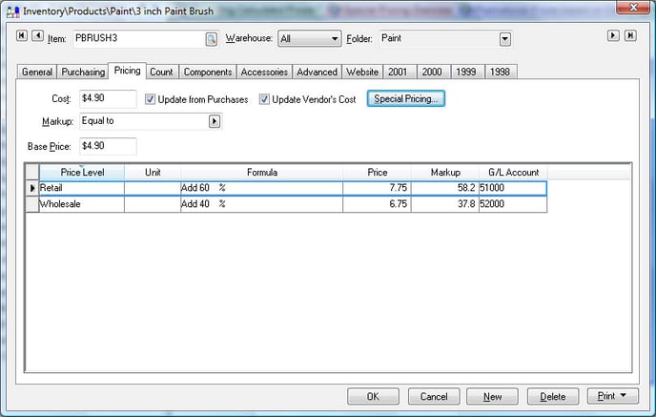Sort by Price Level column header

[x=82, y=172]
